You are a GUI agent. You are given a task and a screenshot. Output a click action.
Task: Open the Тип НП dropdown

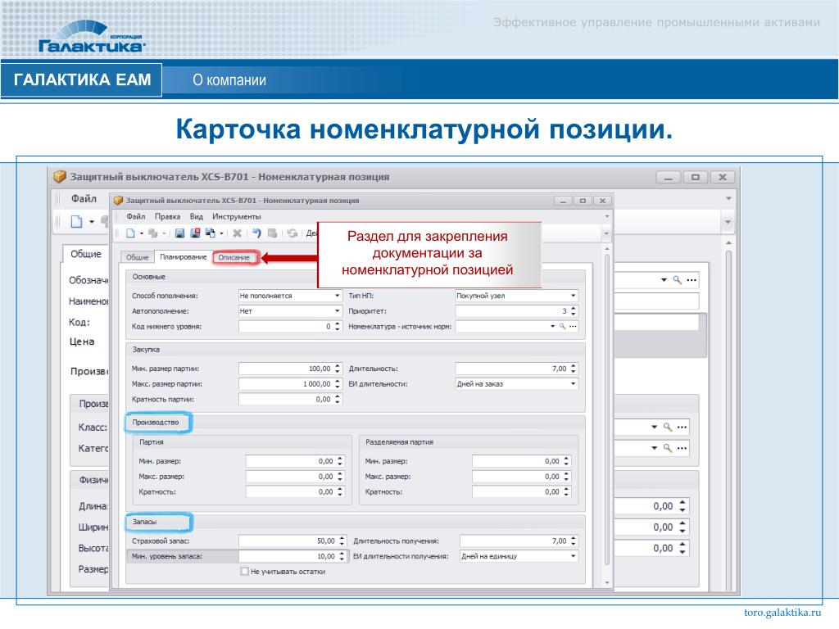(x=573, y=296)
